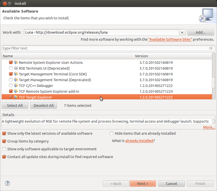This screenshot has width=217, height=191.
Task: Uncheck Contact all update sites during install
Action: [x=4, y=157]
